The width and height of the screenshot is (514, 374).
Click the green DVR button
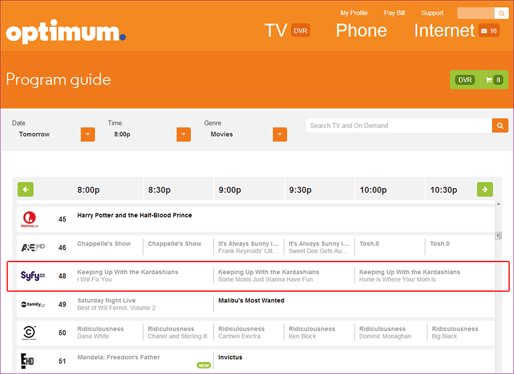(465, 80)
